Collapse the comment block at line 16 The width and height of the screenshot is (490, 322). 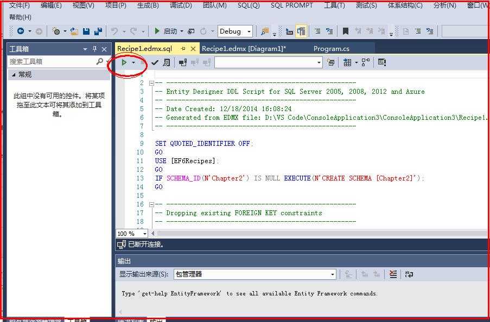(x=151, y=204)
